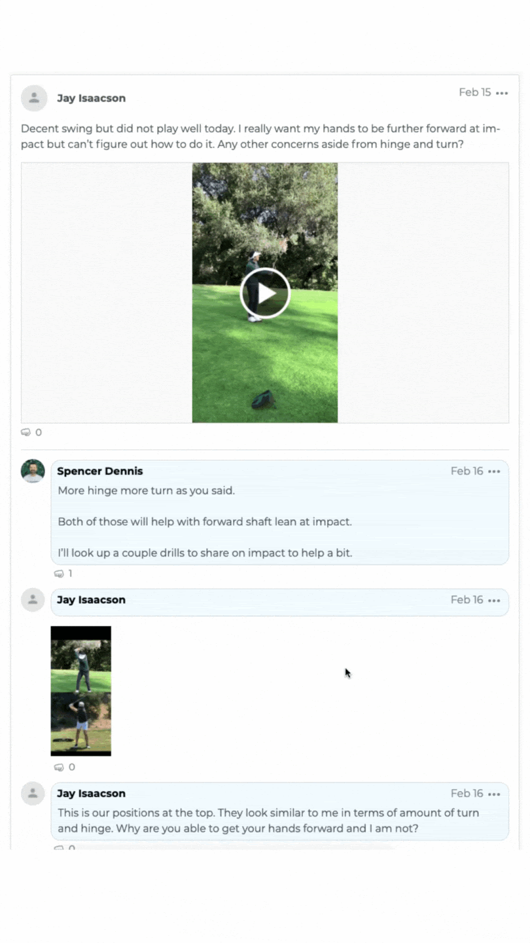Screen dimensions: 530x943
Task: Open the overflow menu on the image-only comment
Action: pyautogui.click(x=495, y=600)
